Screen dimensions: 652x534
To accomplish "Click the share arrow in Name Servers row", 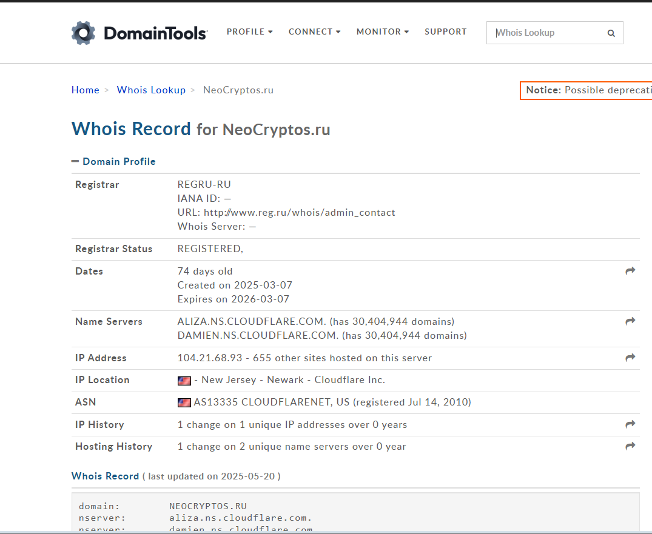I will pyautogui.click(x=630, y=321).
